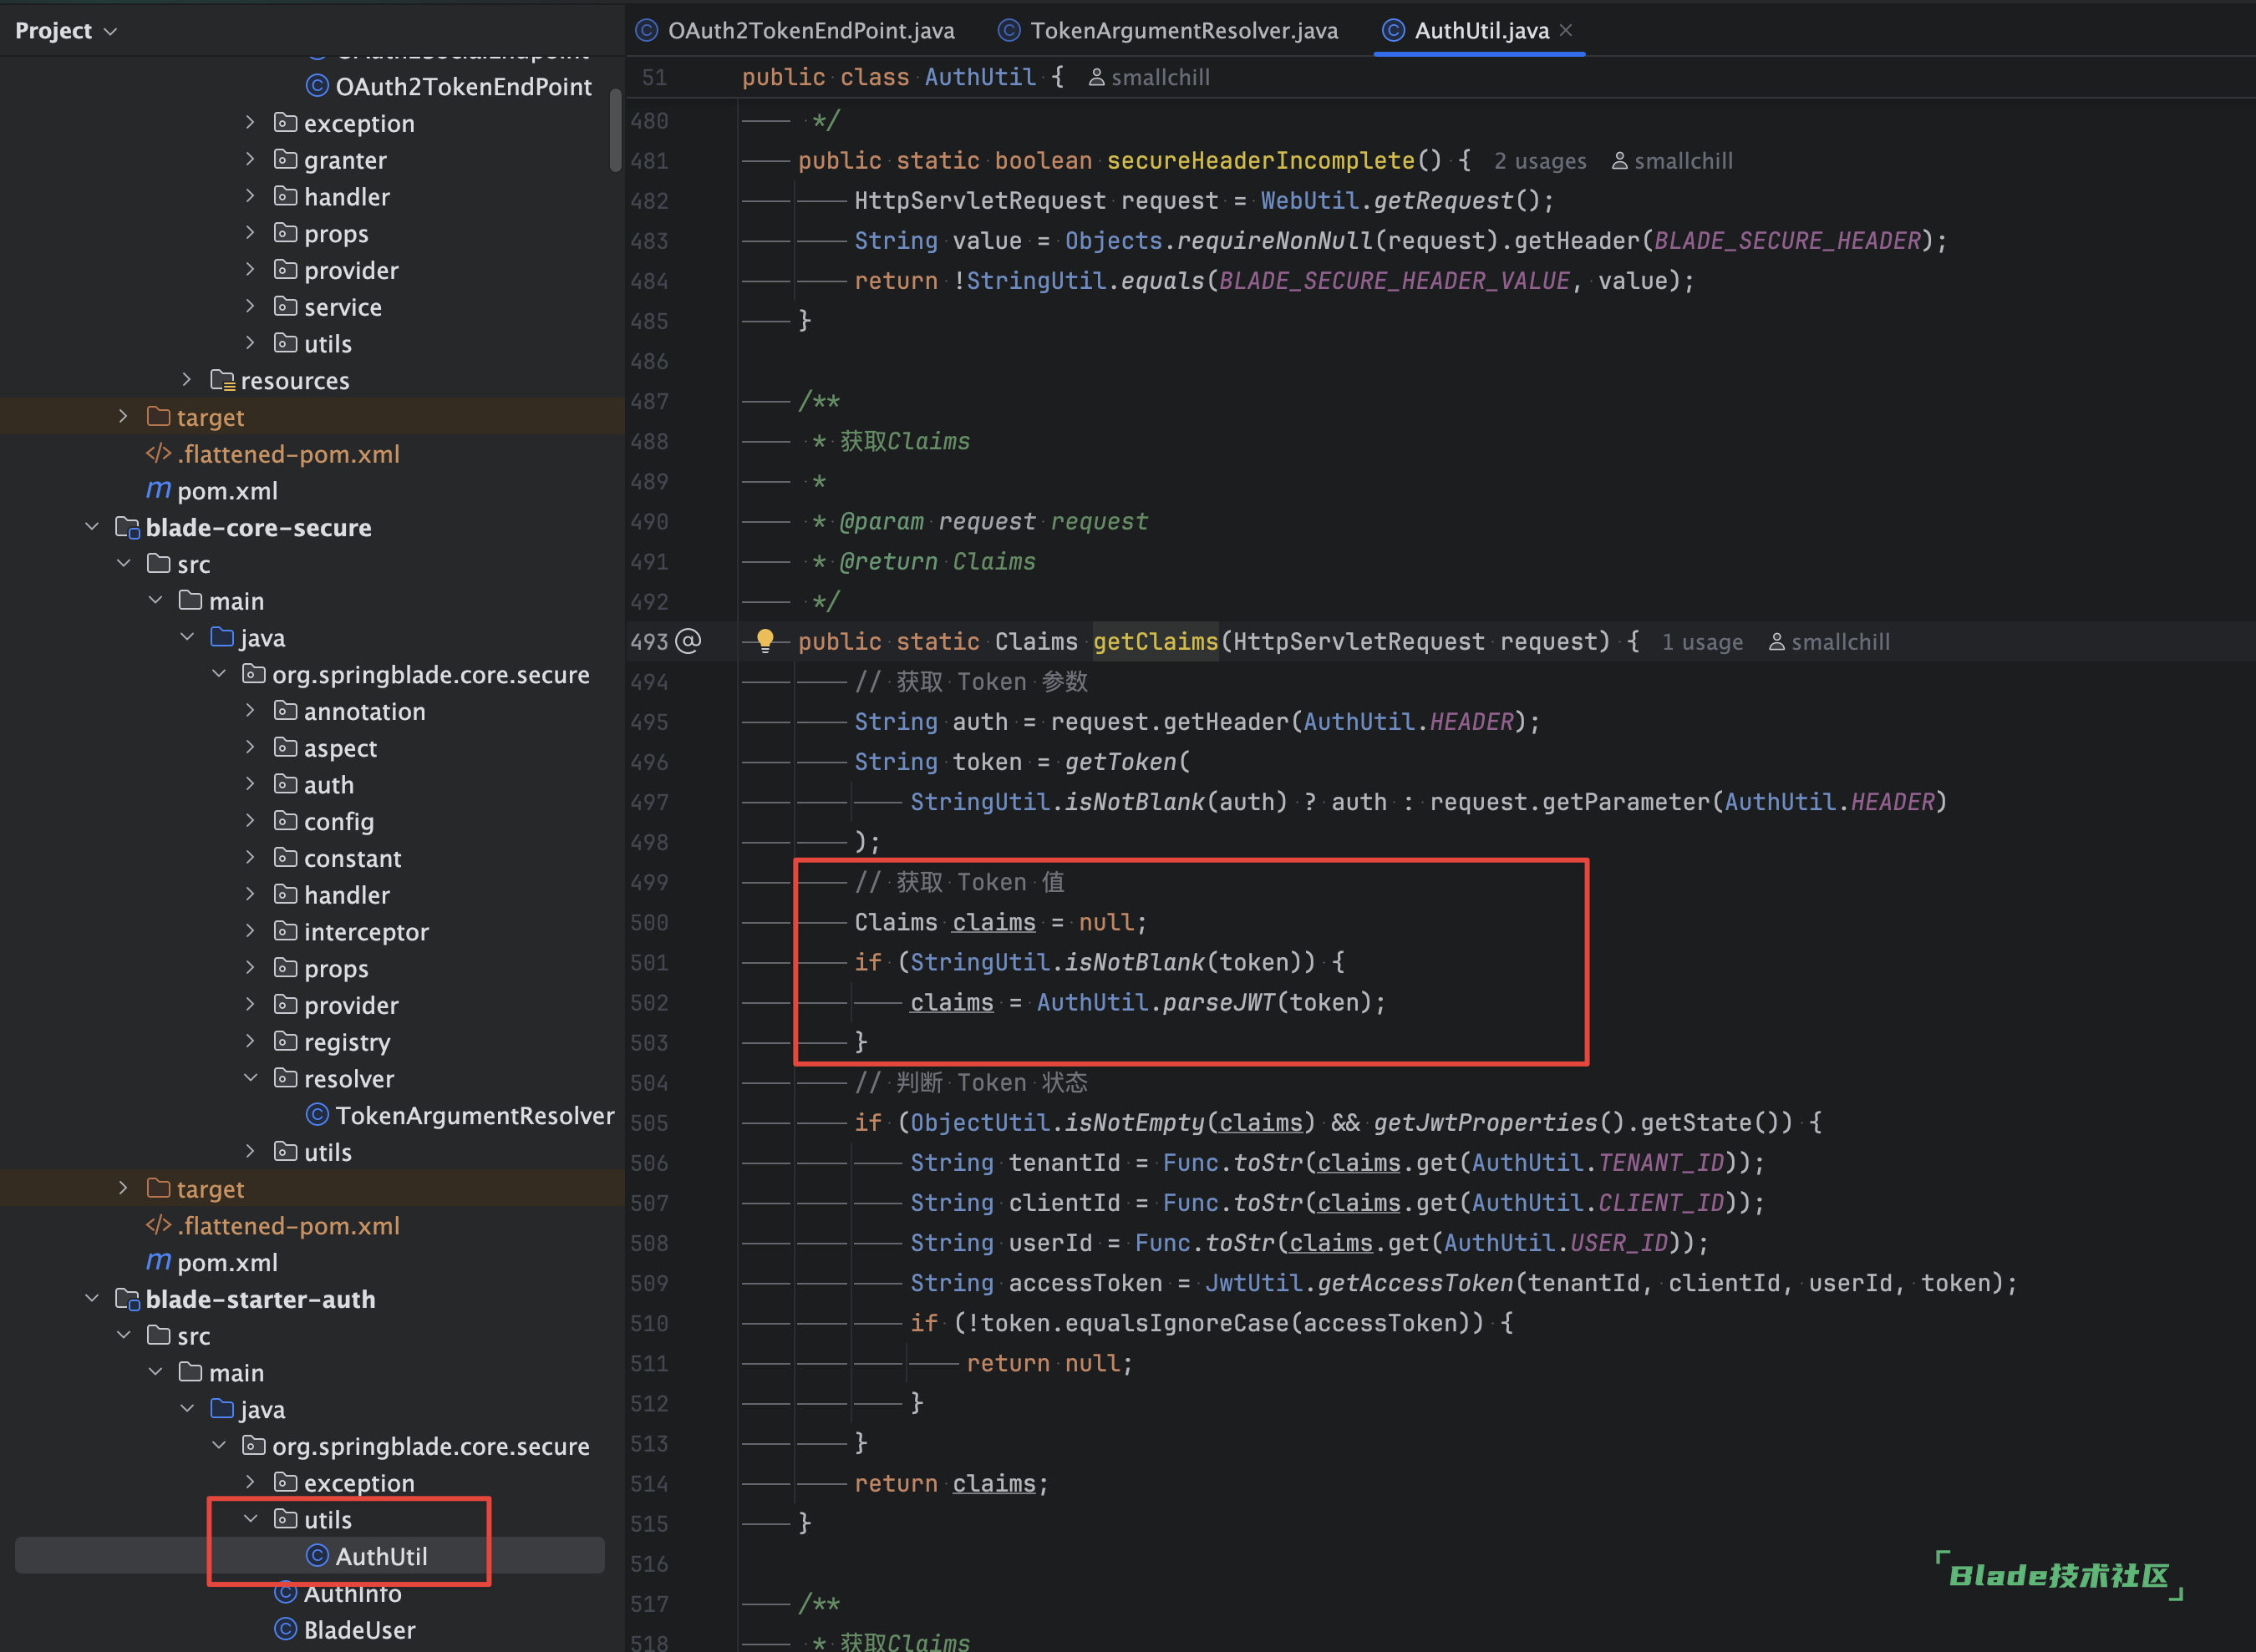Switch to OAuth2TokenEndPoint.java tab
Screen dimensions: 2256x1652
click(x=796, y=31)
